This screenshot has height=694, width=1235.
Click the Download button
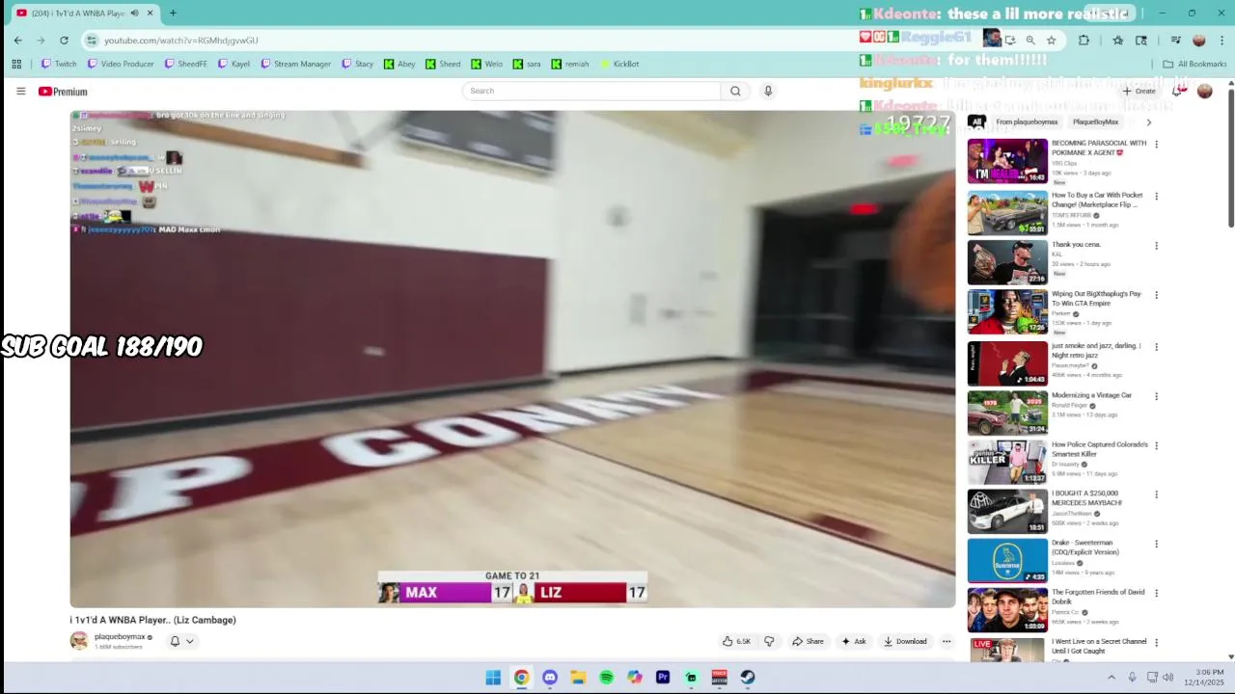point(905,641)
